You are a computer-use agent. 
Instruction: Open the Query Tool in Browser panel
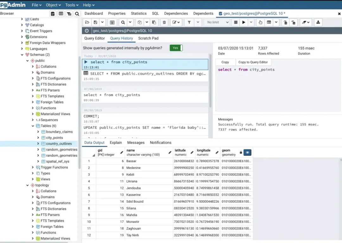coord(53,14)
